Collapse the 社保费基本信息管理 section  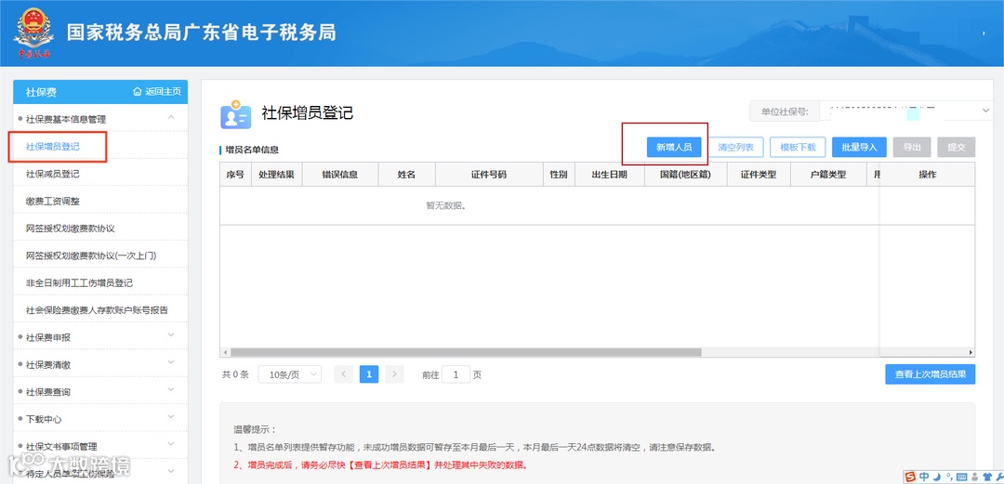click(x=171, y=118)
